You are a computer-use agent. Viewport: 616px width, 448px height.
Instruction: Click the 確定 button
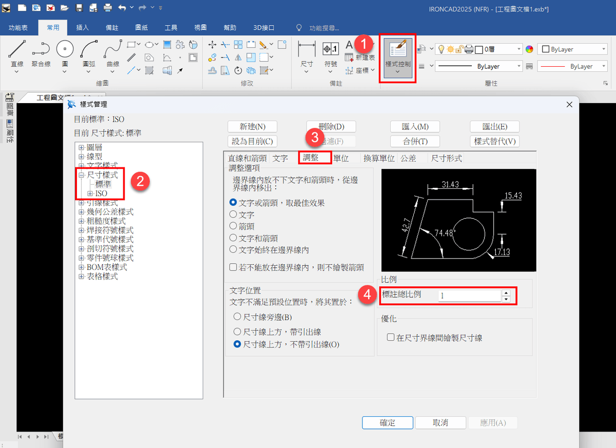(388, 423)
